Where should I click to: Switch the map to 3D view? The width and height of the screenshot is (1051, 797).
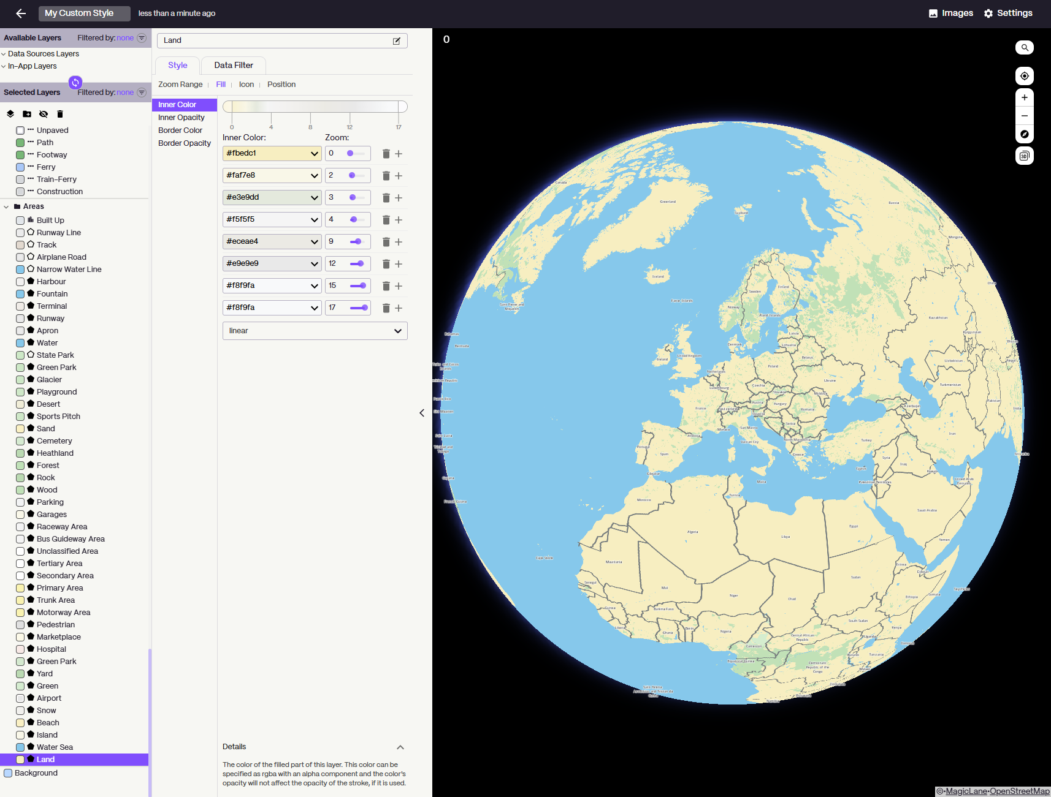point(1024,156)
